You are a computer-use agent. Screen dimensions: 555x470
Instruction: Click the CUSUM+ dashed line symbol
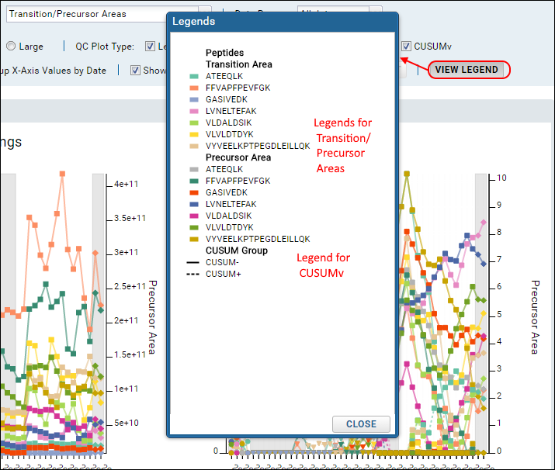pyautogui.click(x=193, y=274)
